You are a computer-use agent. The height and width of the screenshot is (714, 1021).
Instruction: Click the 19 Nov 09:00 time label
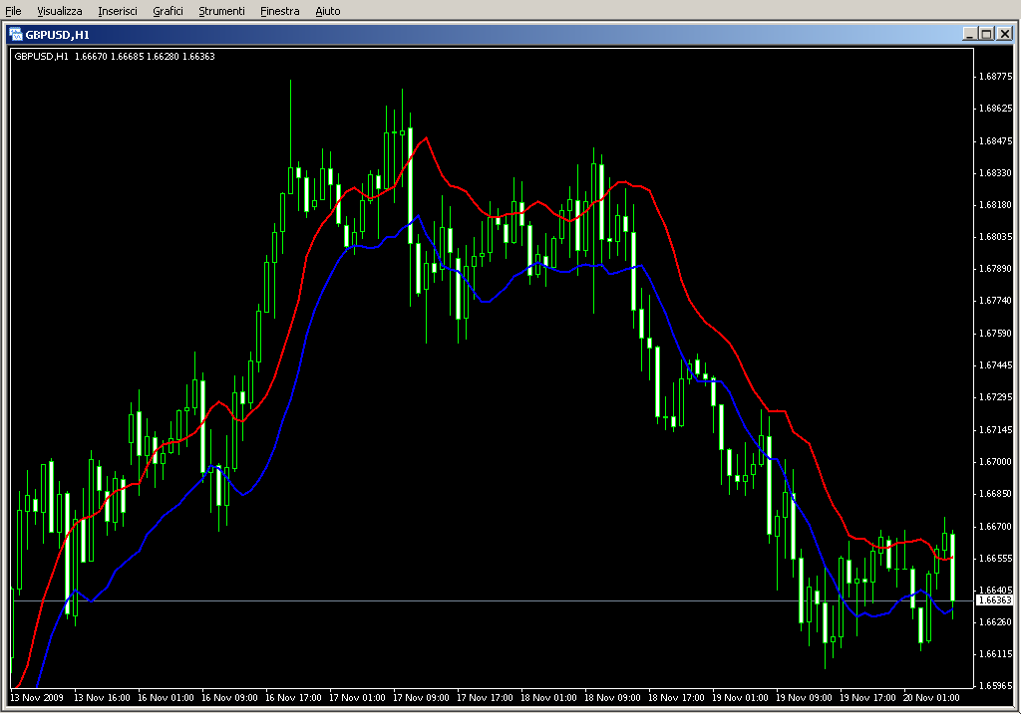(x=804, y=698)
